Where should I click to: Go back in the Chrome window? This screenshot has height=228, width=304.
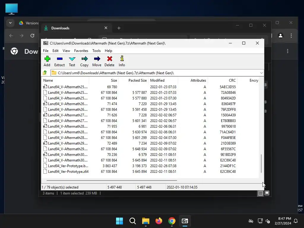click(x=11, y=36)
